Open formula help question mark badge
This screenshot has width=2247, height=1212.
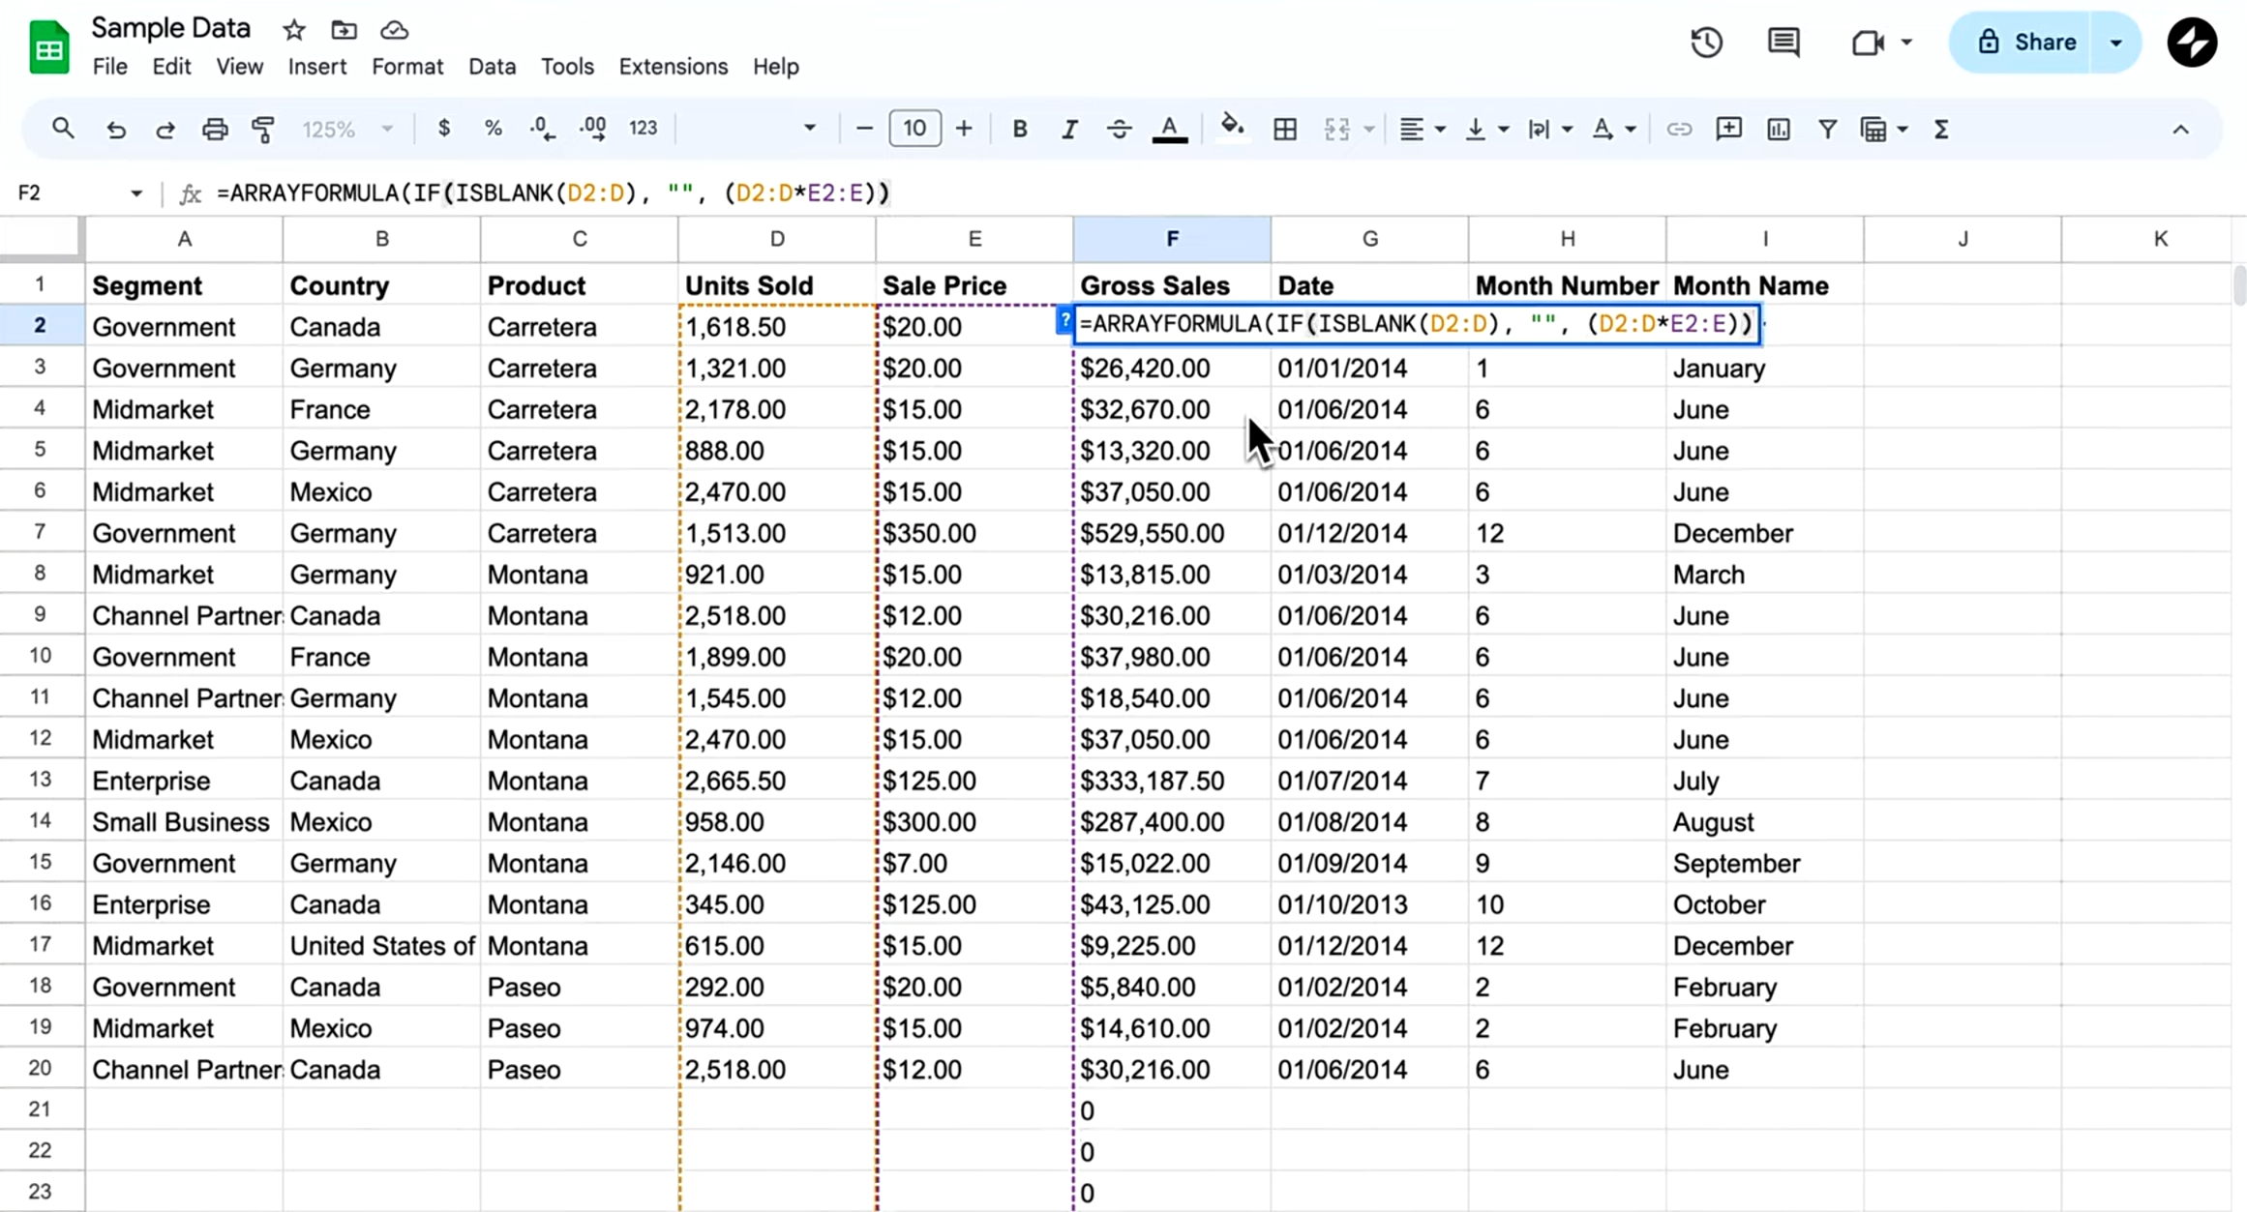click(x=1064, y=321)
